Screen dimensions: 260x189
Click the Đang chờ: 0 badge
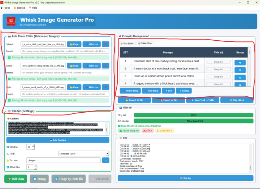[164, 131]
